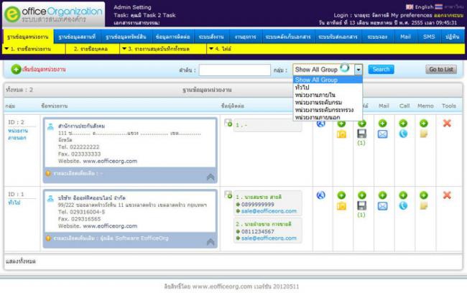Image resolution: width=467 pixels, height=293 pixels.
Task: Switch to the Mail tab
Action: tap(405, 37)
